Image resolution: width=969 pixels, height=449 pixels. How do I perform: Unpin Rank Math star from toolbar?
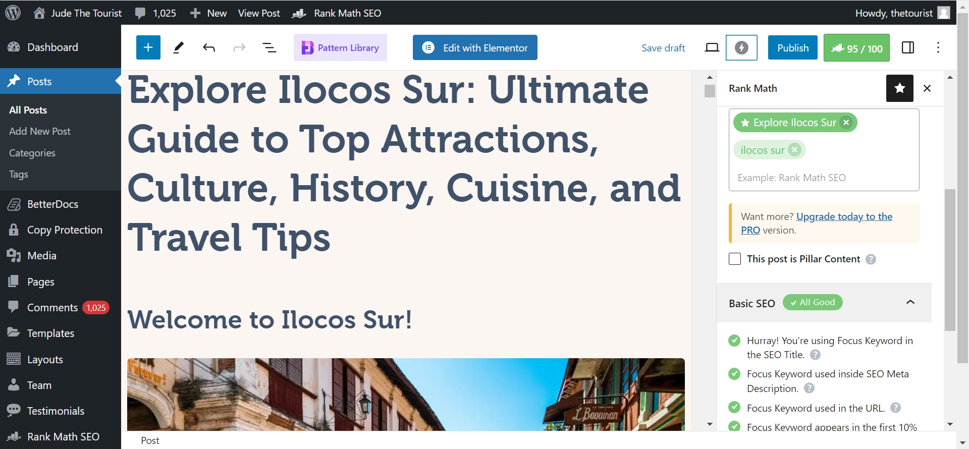(x=900, y=88)
